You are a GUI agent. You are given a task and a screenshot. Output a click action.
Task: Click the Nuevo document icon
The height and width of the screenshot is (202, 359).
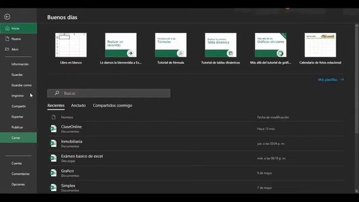(7, 39)
